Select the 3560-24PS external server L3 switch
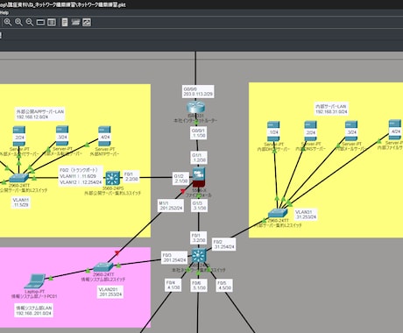The width and height of the screenshot is (403, 333). coord(113,178)
